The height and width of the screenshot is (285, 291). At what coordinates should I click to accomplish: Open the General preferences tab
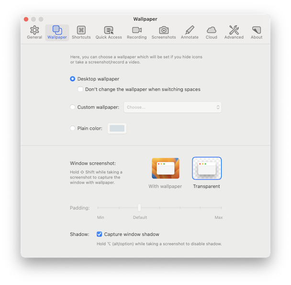pyautogui.click(x=34, y=33)
